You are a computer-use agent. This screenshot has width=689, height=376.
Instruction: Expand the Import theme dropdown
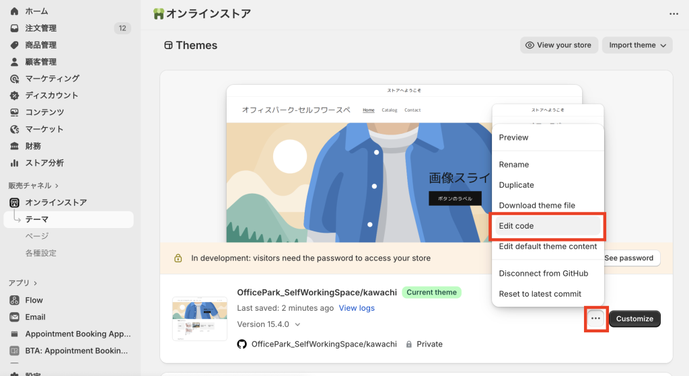point(637,45)
